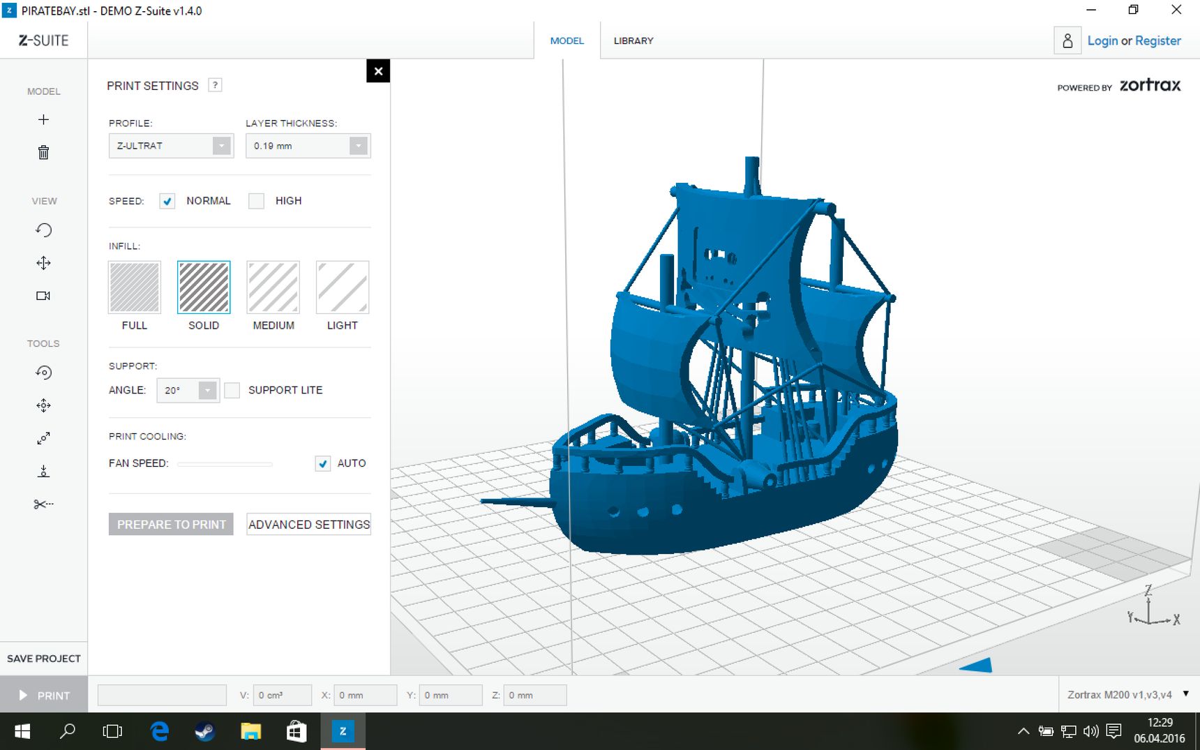Viewport: 1200px width, 750px height.
Task: Open the PROFILE Z-ULTRAT dropdown
Action: (171, 146)
